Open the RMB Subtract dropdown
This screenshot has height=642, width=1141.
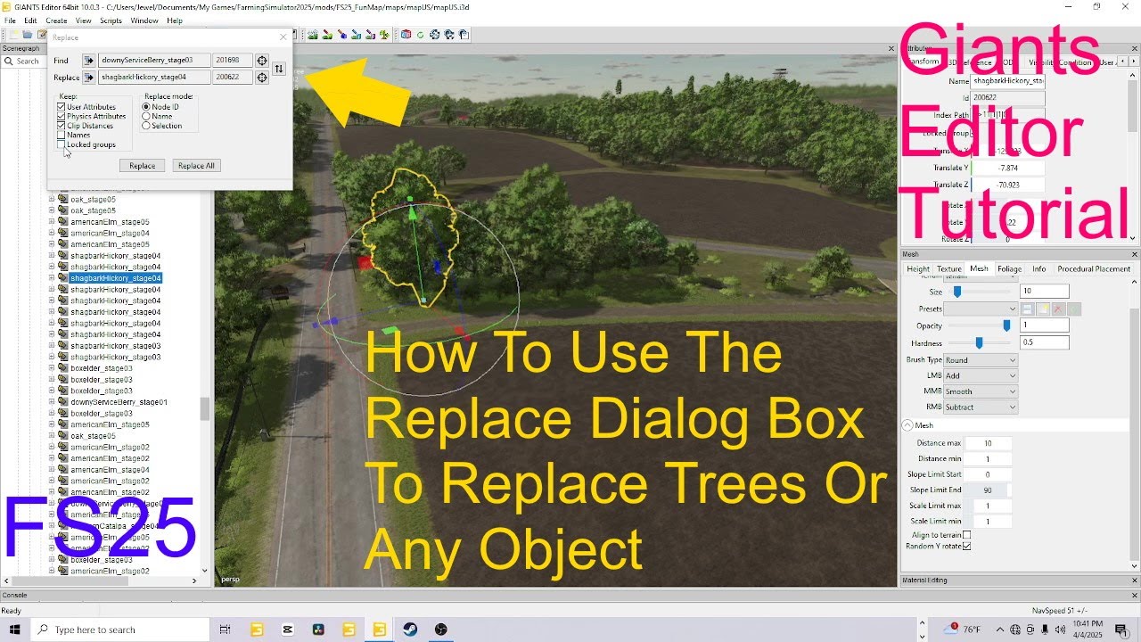[x=981, y=407]
